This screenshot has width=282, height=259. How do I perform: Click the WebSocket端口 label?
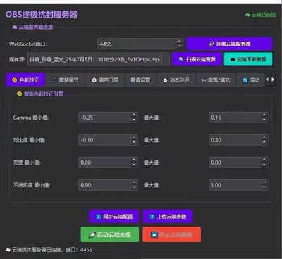click(x=28, y=44)
